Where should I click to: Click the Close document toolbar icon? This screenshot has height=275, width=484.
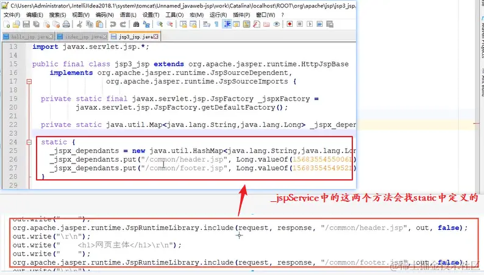point(46,24)
